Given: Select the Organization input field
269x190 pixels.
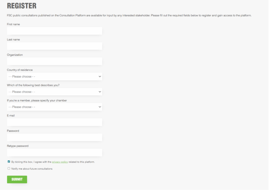Looking at the screenshot, I should [54, 61].
